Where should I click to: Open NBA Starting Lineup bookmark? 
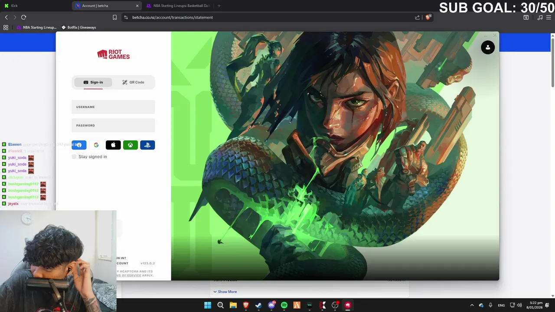click(x=36, y=27)
